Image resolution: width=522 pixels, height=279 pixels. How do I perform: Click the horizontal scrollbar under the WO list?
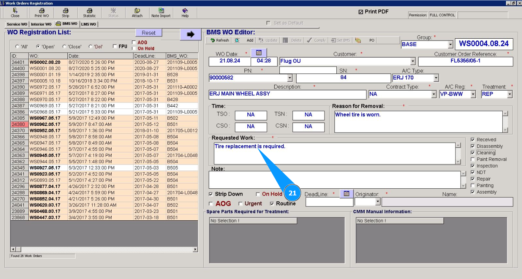click(x=104, y=249)
